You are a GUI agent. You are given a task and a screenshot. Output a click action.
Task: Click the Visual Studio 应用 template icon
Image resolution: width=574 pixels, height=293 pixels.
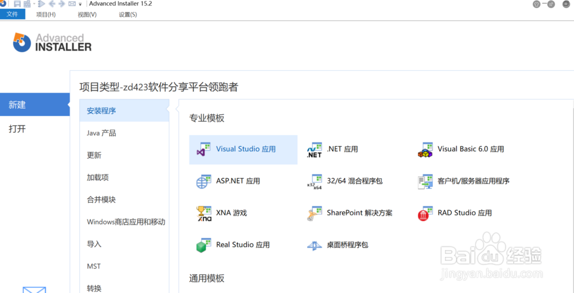(204, 149)
